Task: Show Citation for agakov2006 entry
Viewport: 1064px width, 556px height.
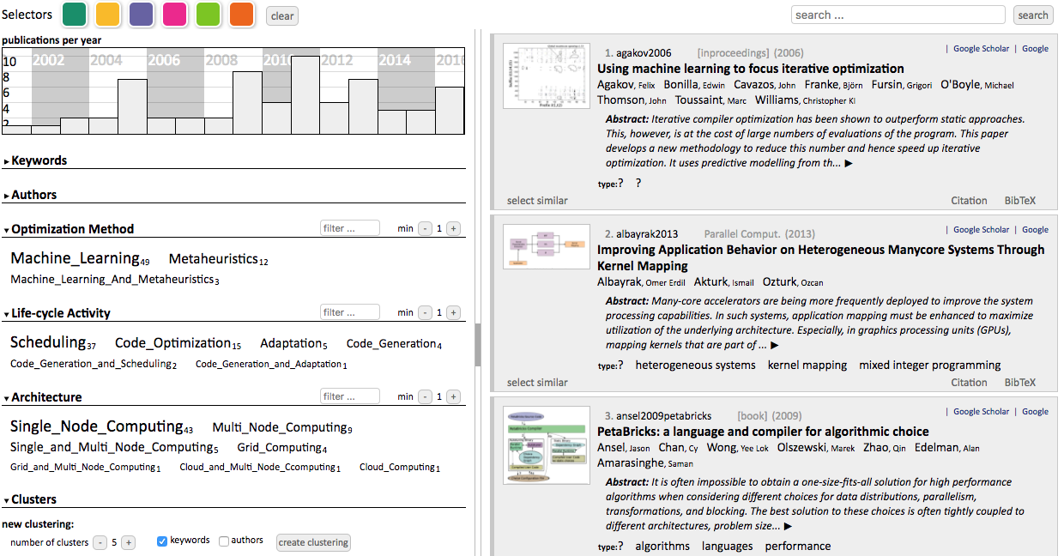Action: tap(969, 201)
